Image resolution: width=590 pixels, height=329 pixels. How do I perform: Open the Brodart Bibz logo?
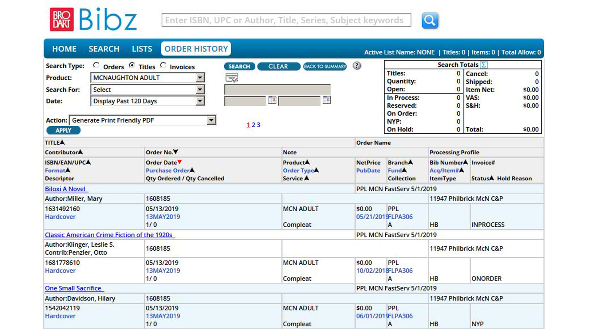(93, 19)
